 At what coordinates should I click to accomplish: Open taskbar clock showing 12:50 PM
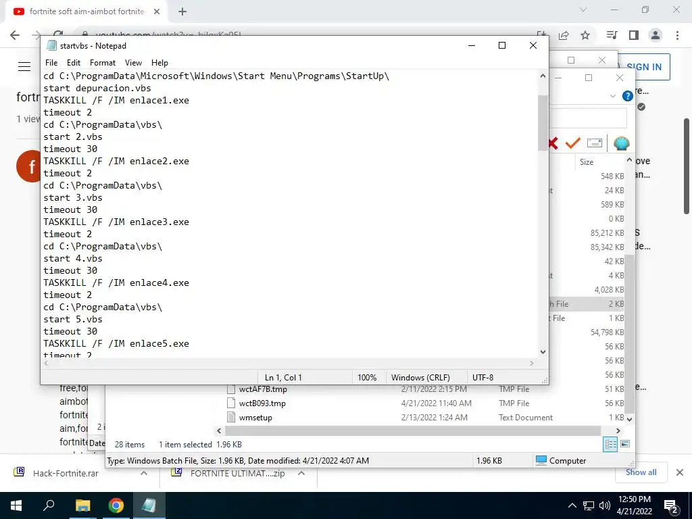coord(634,505)
